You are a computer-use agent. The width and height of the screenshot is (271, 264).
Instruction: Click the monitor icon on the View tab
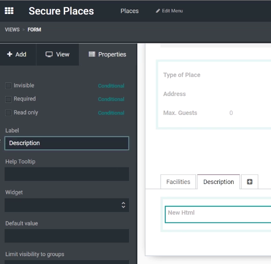49,55
